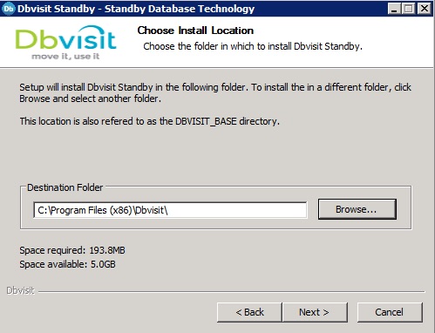The image size is (435, 333).
Task: Select 'Space available: 5.0GB' text
Action: [67, 264]
